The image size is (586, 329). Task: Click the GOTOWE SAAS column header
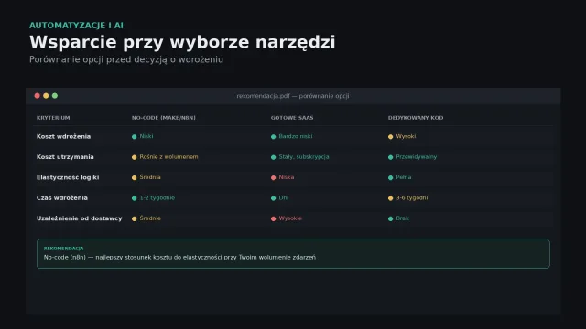click(x=292, y=118)
